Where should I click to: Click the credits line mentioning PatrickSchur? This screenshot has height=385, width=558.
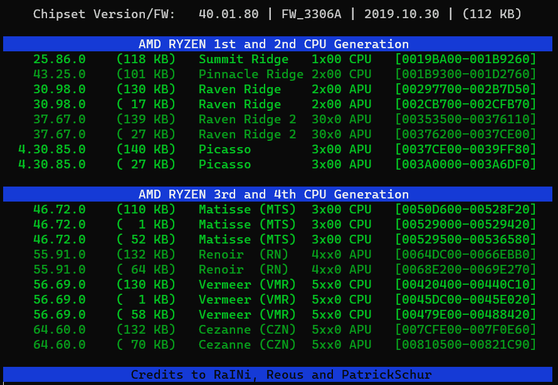278,374
